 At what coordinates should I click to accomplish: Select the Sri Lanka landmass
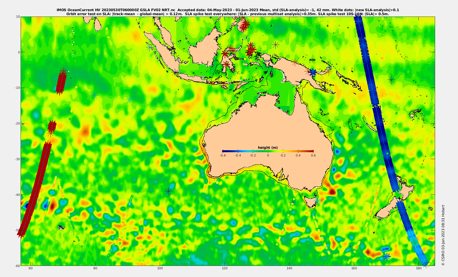click(97, 24)
